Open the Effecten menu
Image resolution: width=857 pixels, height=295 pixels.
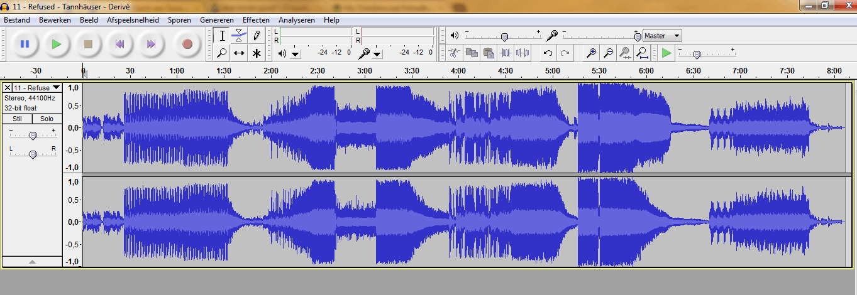256,20
